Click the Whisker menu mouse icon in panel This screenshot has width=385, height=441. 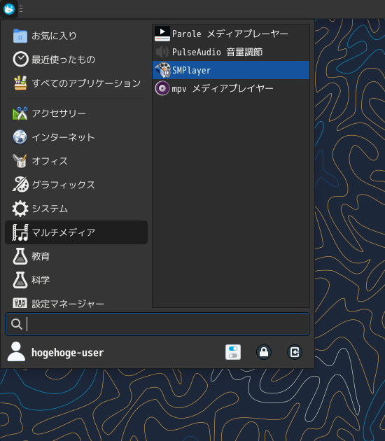[x=9, y=9]
